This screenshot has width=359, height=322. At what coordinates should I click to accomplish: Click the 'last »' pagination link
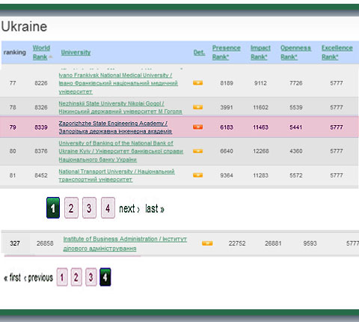pyautogui.click(x=155, y=209)
